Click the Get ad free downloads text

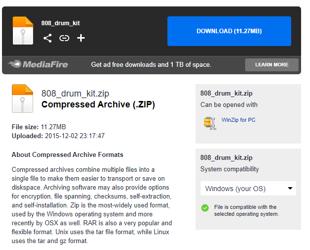click(151, 65)
